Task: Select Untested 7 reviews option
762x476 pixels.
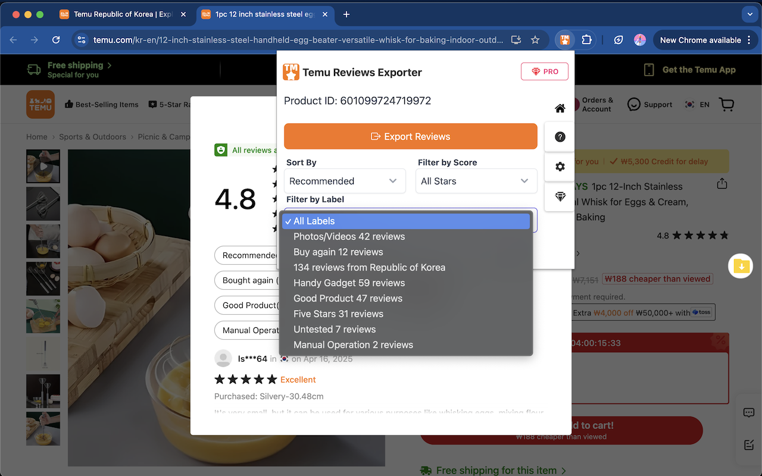Action: 405,329
